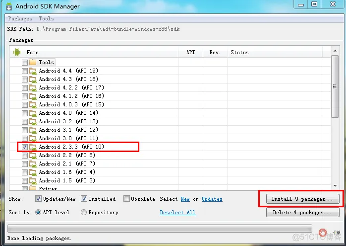Click the Name column header
The height and width of the screenshot is (246, 346).
coord(32,52)
